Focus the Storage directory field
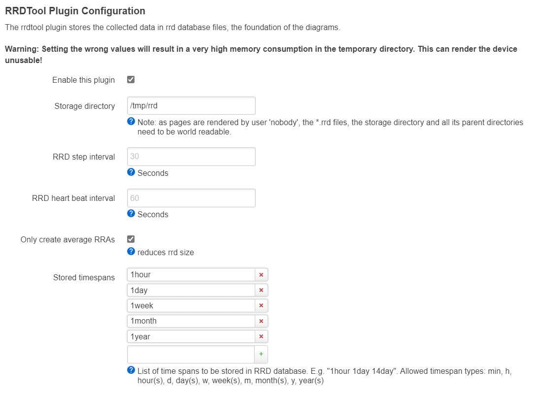Image resolution: width=545 pixels, height=396 pixels. coord(191,105)
